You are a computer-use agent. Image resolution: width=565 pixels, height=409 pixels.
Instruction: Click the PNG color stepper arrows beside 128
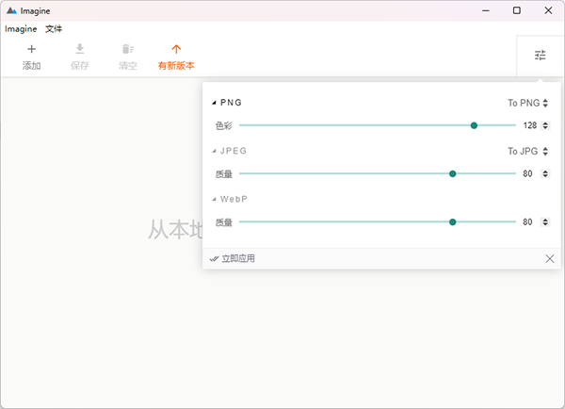coord(545,125)
